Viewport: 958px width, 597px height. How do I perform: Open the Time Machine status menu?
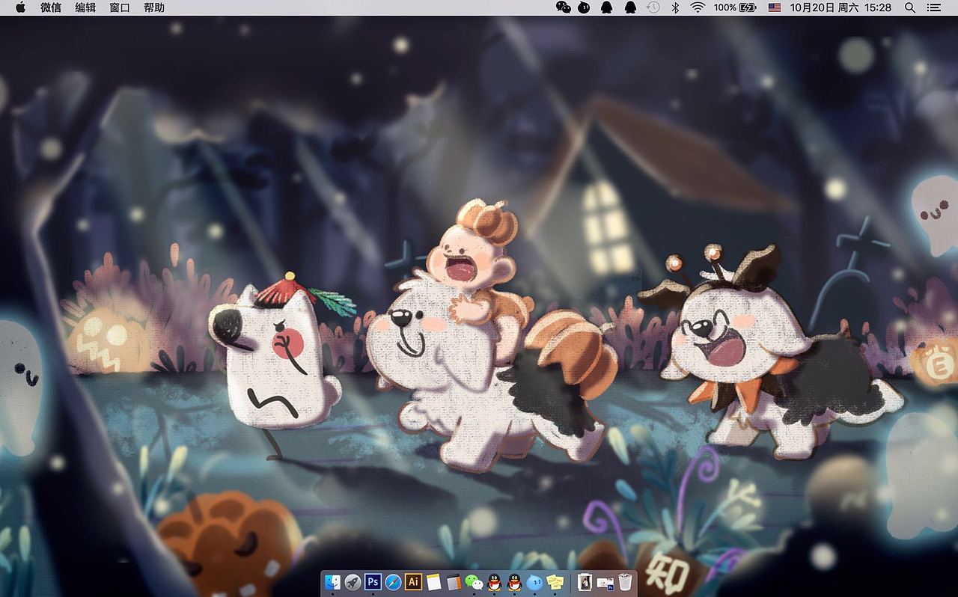pyautogui.click(x=653, y=7)
